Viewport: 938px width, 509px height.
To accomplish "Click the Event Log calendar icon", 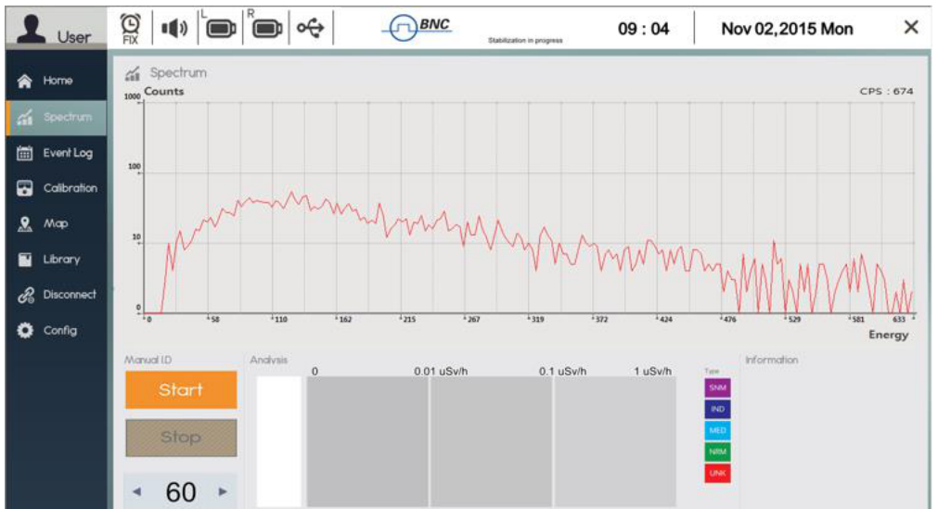I will [x=24, y=153].
